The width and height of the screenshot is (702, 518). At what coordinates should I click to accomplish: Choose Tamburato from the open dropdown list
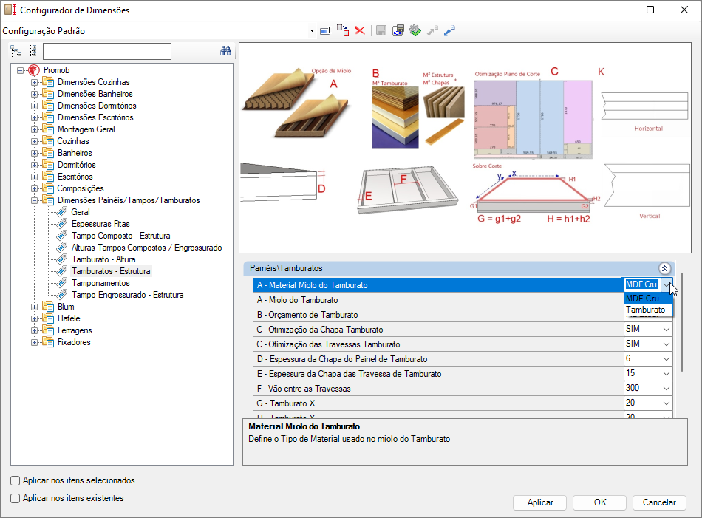(645, 310)
